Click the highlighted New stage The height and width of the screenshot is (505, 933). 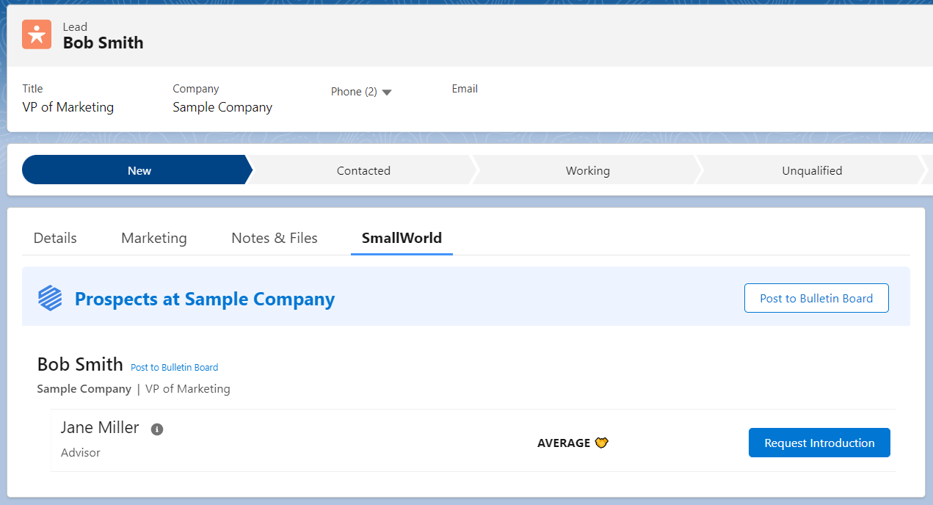(x=139, y=170)
